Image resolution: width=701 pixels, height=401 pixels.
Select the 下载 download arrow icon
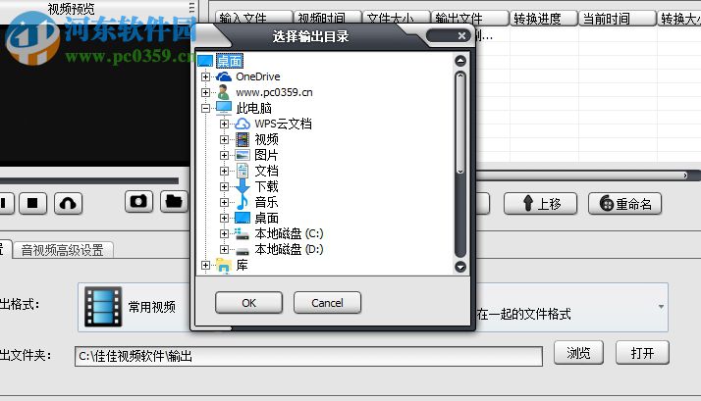click(x=243, y=186)
